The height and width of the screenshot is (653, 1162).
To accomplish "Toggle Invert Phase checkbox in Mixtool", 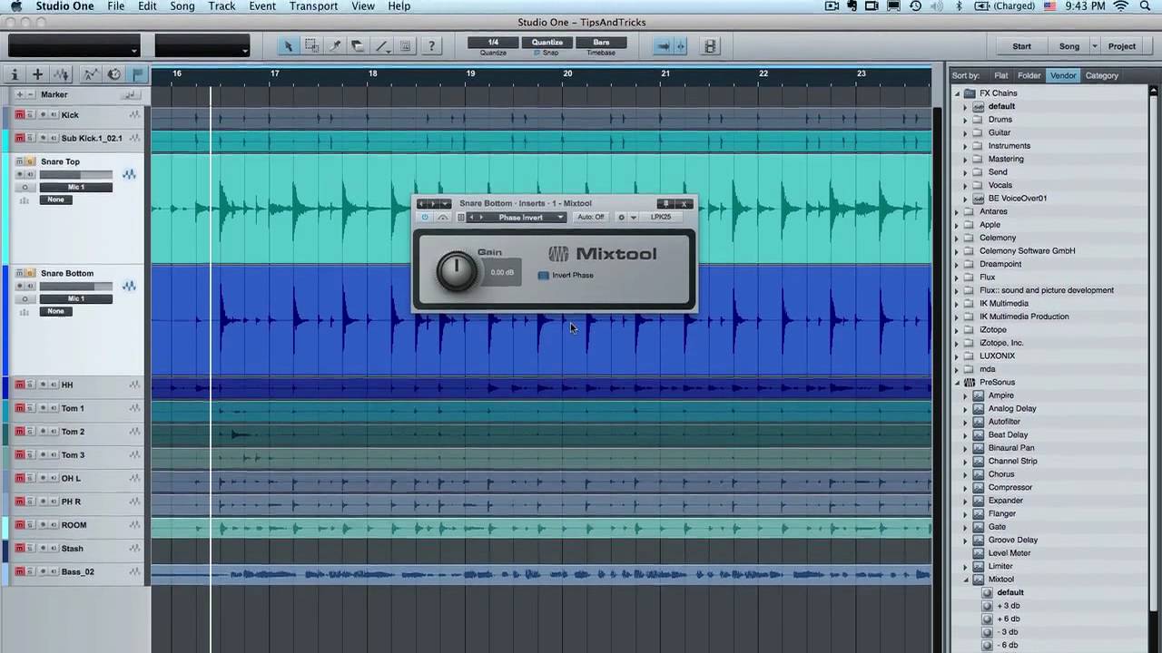I will click(x=544, y=275).
